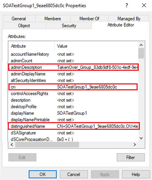This screenshot has width=152, height=180.
Task: Close the Properties dialog
Action: click(144, 5)
